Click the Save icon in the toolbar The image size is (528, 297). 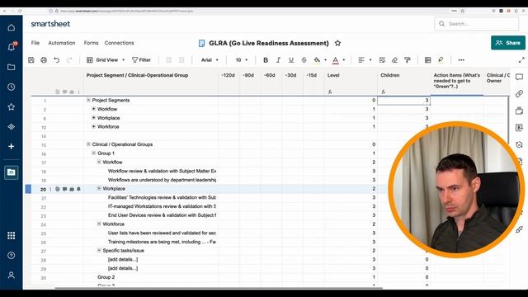click(x=31, y=60)
